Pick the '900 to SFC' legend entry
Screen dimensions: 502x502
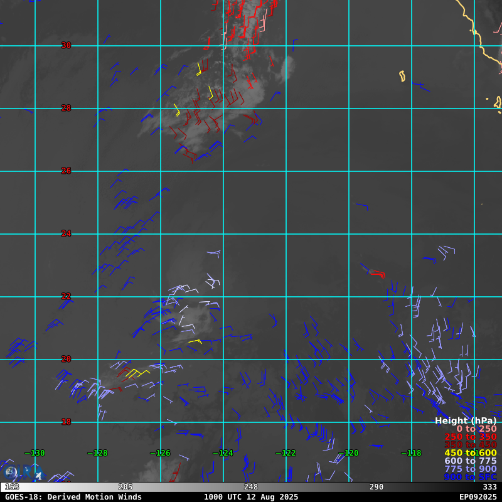coord(471,477)
